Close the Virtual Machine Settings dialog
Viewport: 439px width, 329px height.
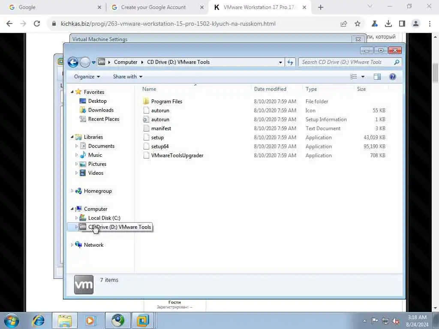358,39
